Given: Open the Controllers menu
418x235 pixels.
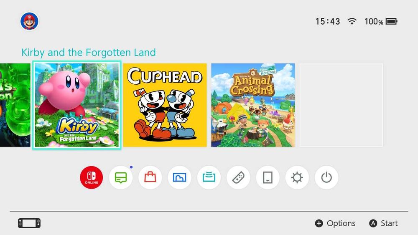Looking at the screenshot, I should pyautogui.click(x=238, y=177).
